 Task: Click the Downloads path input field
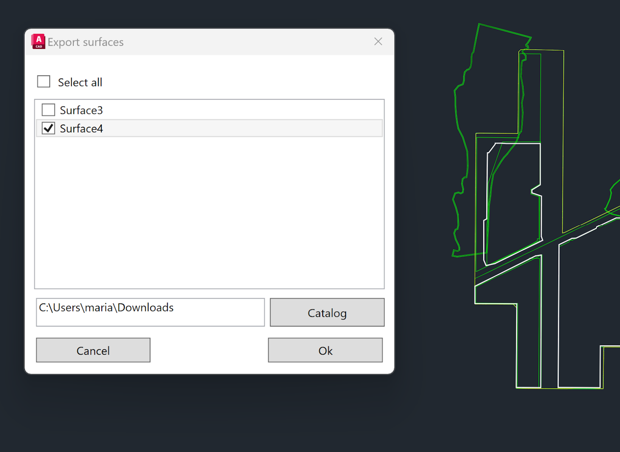pos(150,312)
